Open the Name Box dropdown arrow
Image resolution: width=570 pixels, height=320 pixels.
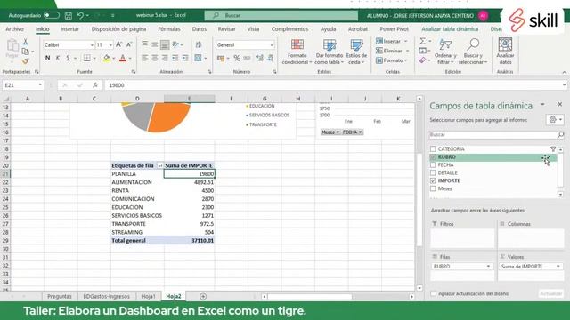pyautogui.click(x=40, y=85)
